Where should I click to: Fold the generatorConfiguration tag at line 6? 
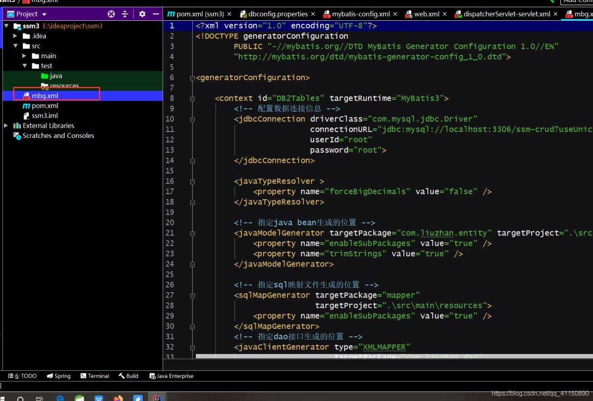pos(192,78)
